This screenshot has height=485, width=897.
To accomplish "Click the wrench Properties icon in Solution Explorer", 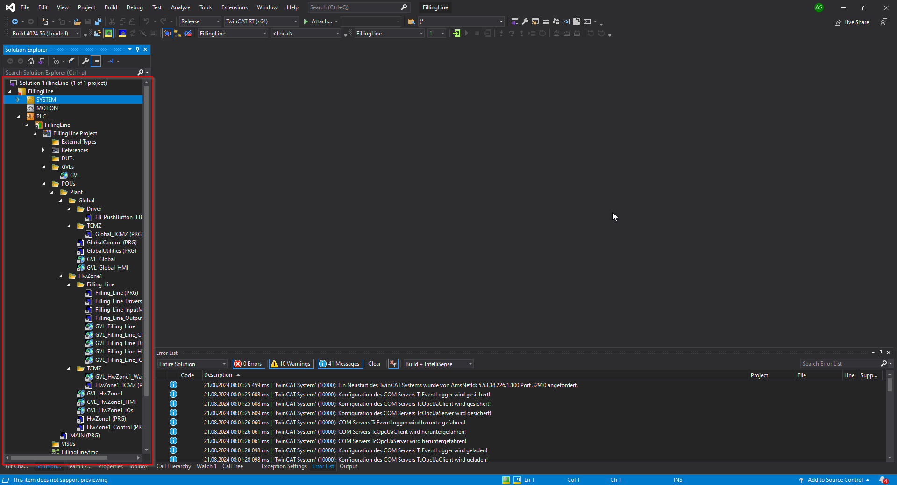I will 85,61.
